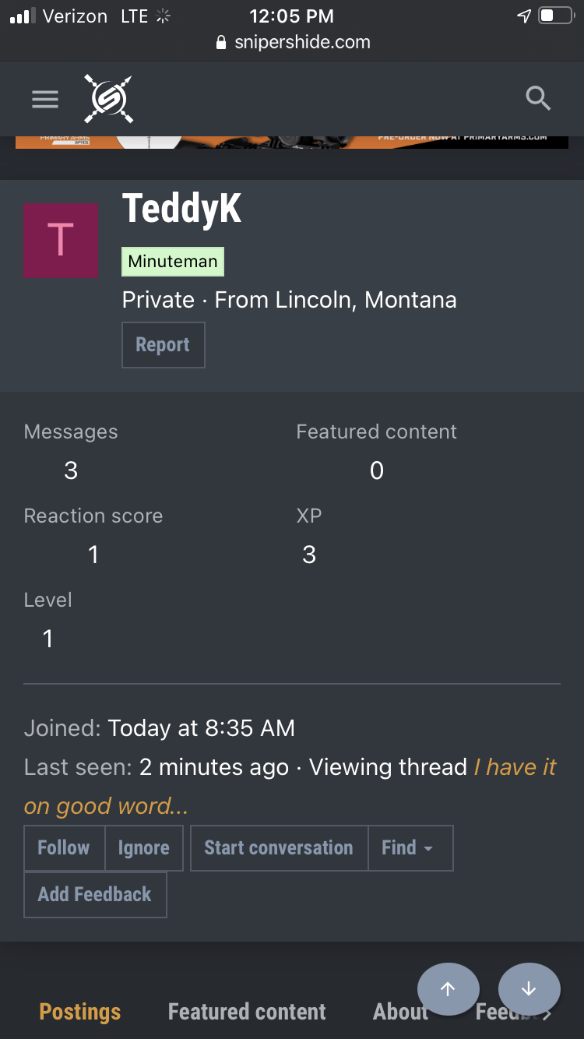
Task: Open the search magnifier icon
Action: [x=538, y=99]
